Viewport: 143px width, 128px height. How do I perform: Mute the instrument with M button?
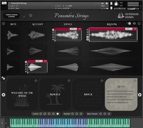pos(111,8)
